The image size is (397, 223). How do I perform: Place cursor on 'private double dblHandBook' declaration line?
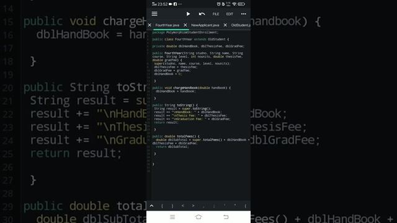pos(198,46)
